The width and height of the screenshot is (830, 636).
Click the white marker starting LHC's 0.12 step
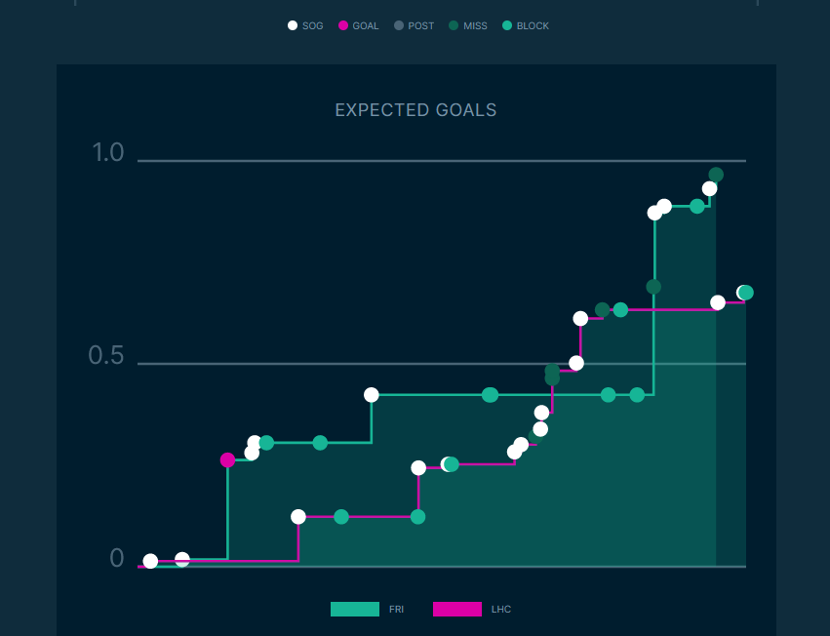coord(298,517)
